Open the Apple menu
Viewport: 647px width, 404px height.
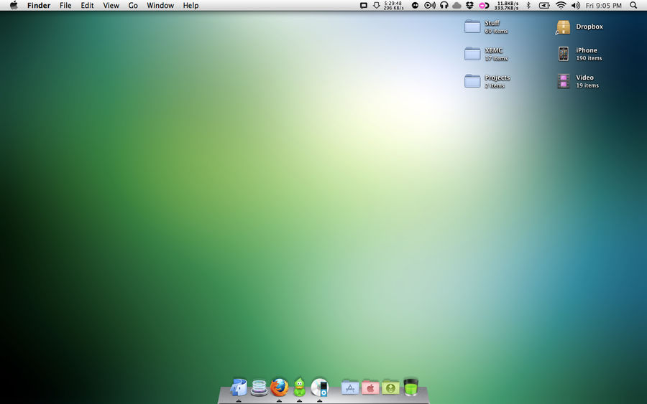[x=14, y=5]
